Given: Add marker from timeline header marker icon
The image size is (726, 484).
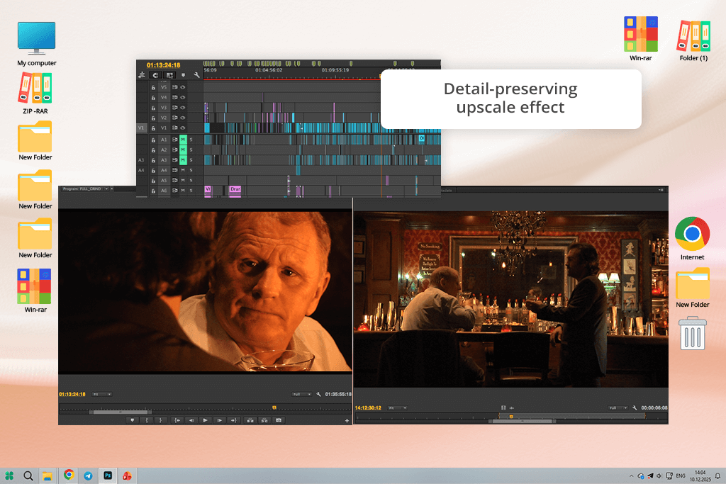Looking at the screenshot, I should click(184, 75).
